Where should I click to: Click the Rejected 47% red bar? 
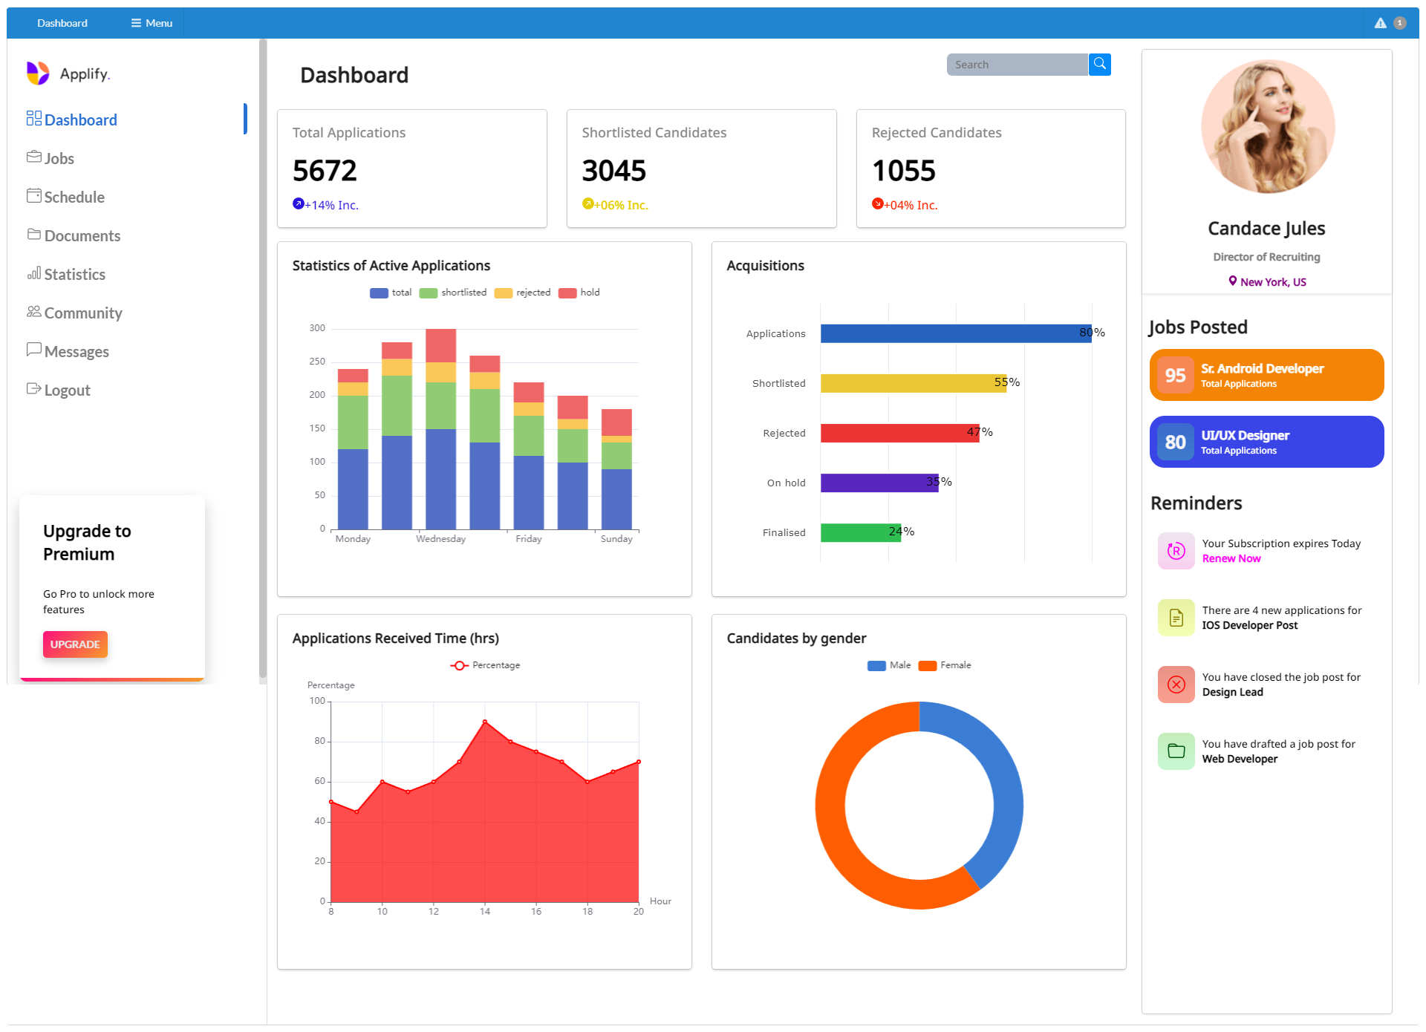click(x=900, y=433)
